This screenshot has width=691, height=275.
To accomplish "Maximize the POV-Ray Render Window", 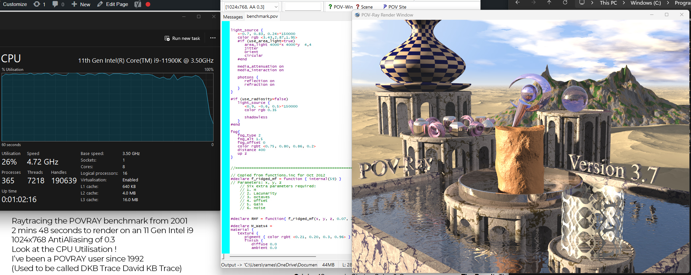I will 667,15.
